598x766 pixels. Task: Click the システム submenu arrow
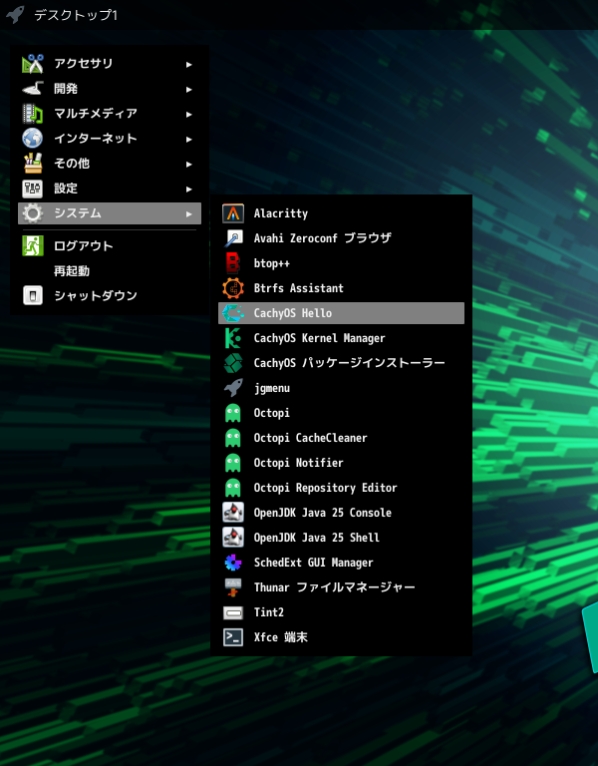[189, 214]
